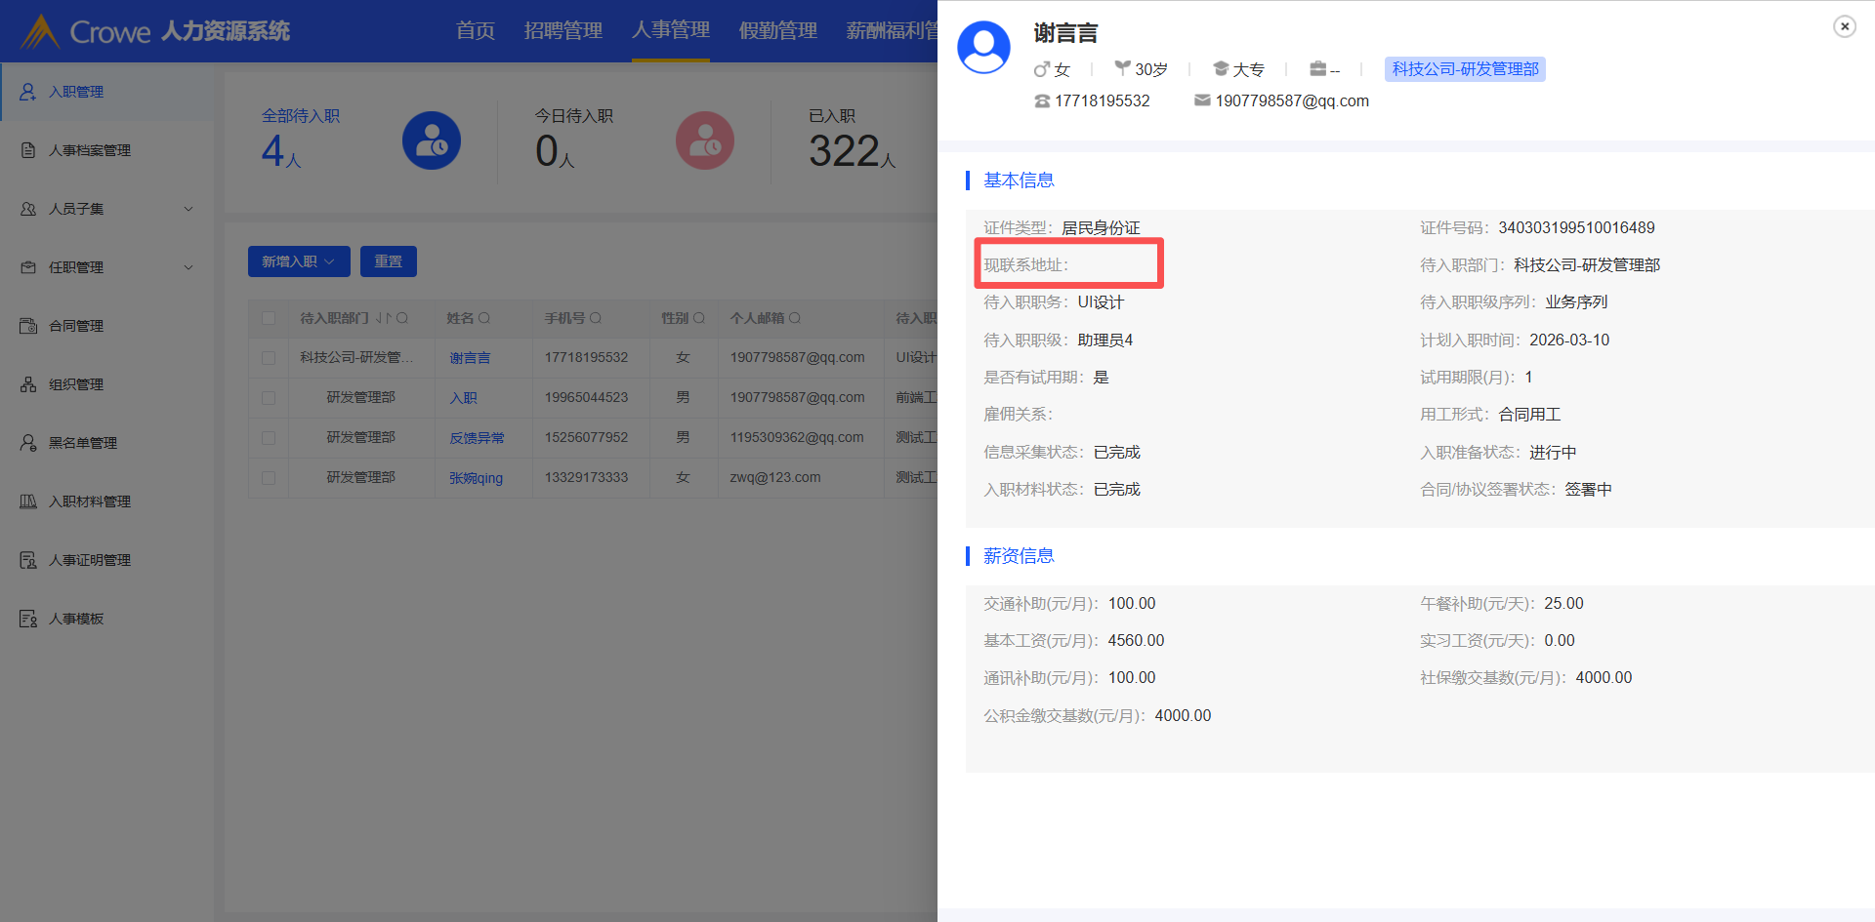
Task: Sort the 待入职部门 column using sort arrows
Action: [383, 318]
